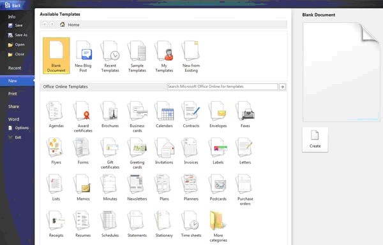Open the Stationery template category
This screenshot has width=383, height=245.
click(x=164, y=224)
